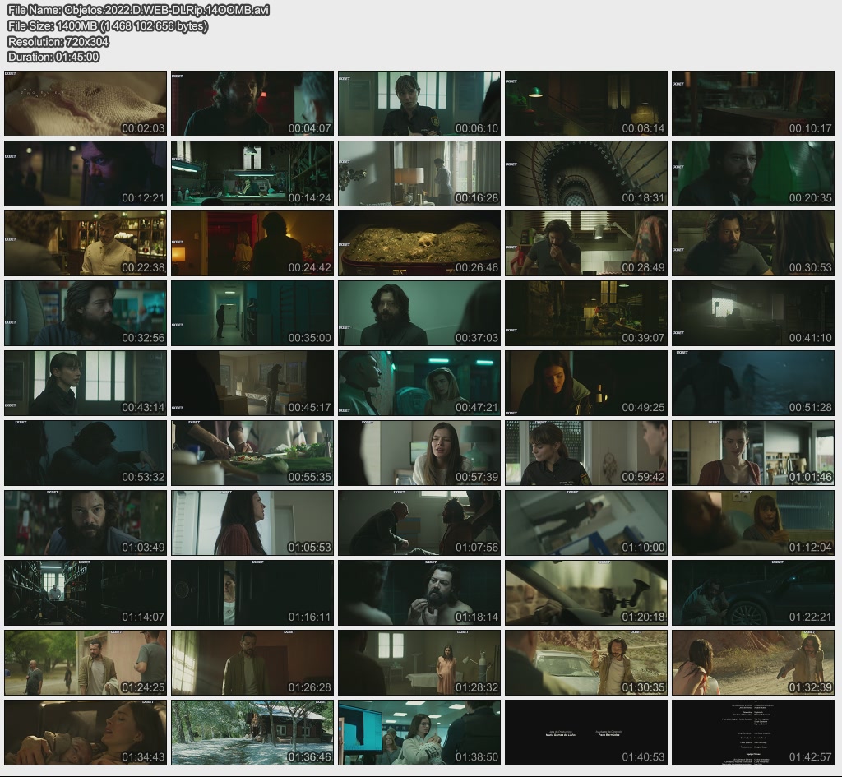Open the frame timestamped 00:47:21
The width and height of the screenshot is (842, 777).
click(419, 383)
